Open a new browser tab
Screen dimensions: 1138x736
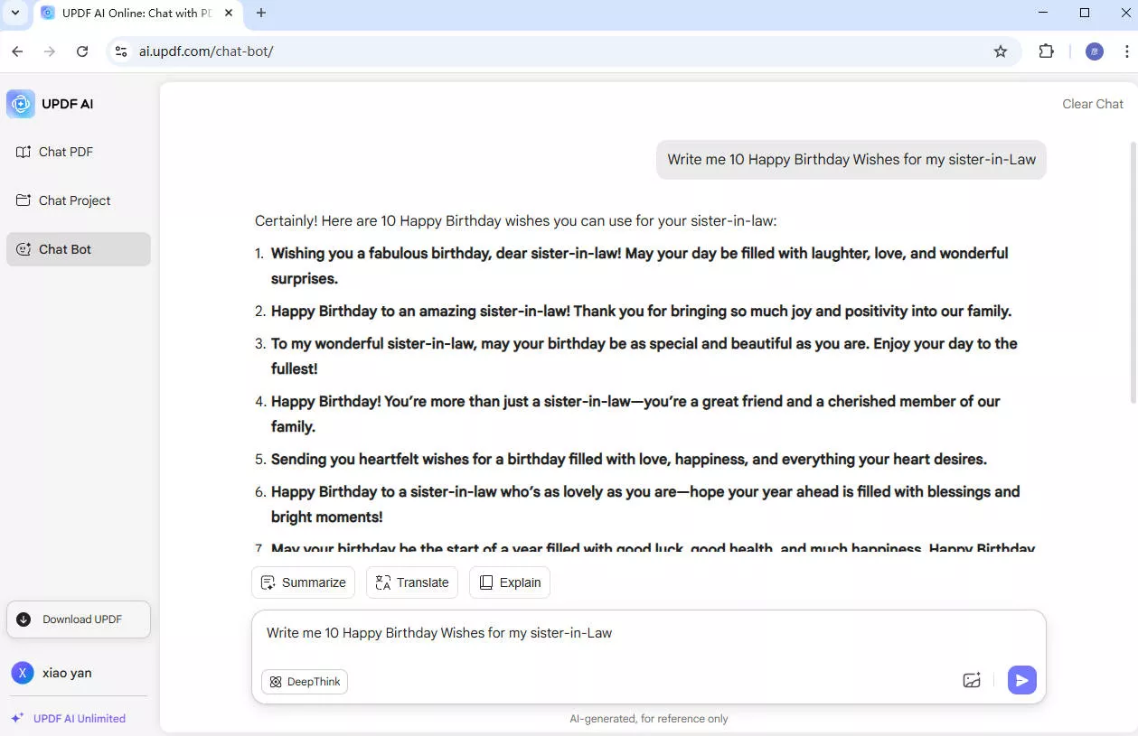[x=260, y=13]
